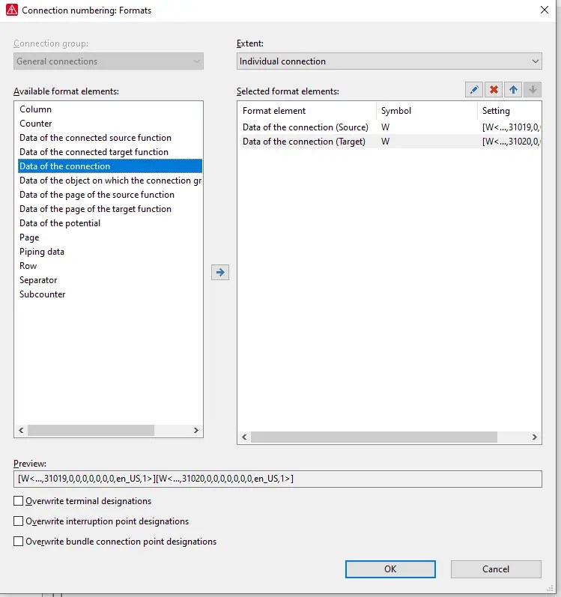Select the highlighted Data of the connection item
Viewport: 561px width, 597px height.
point(110,166)
